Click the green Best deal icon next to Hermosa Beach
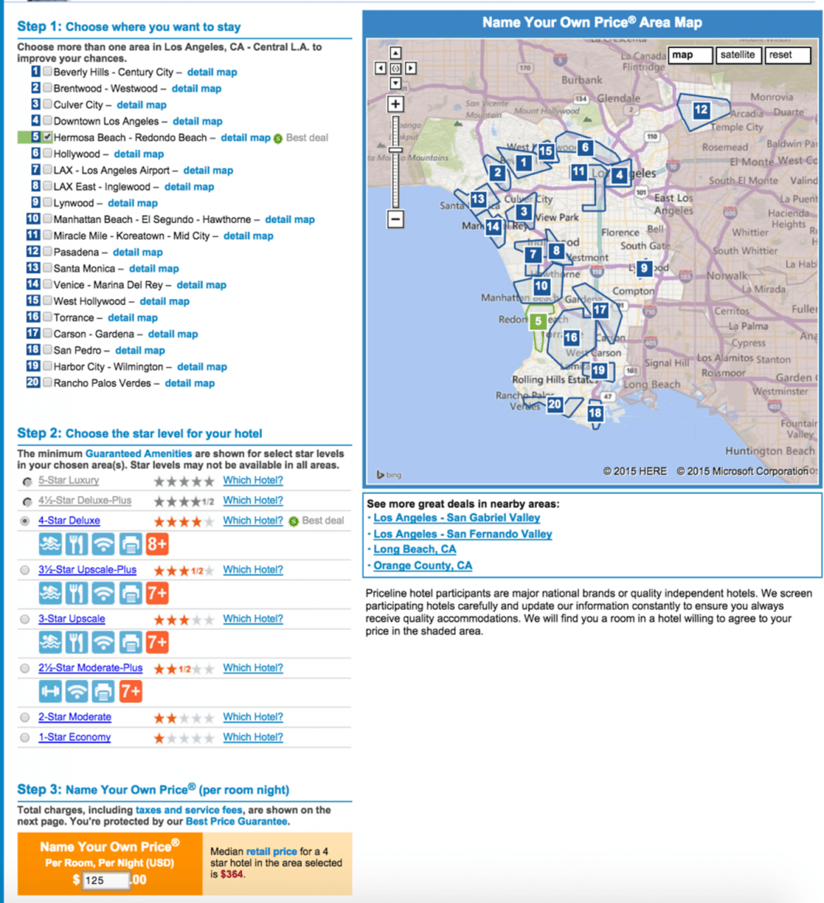The image size is (824, 903). [278, 138]
